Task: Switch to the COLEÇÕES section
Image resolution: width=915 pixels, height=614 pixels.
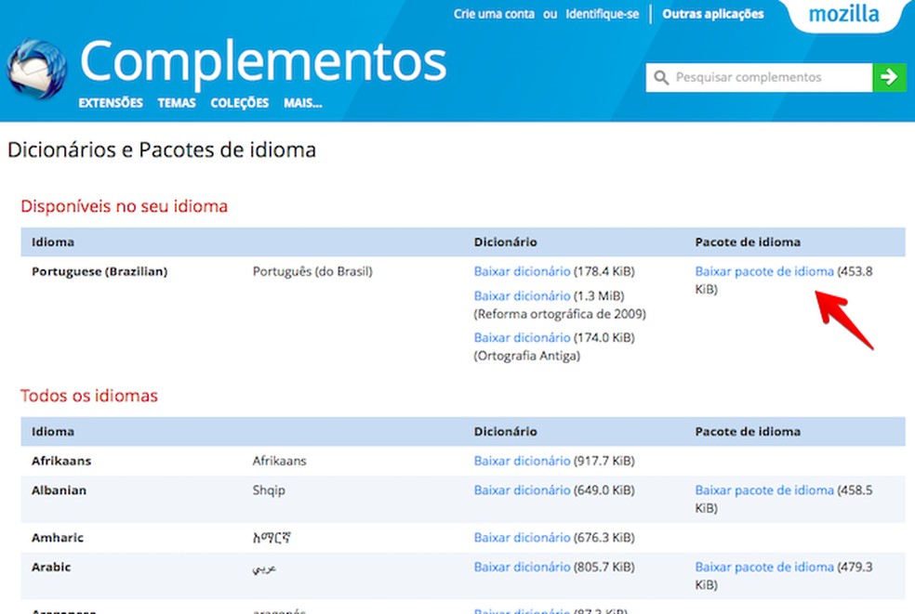Action: coord(238,103)
